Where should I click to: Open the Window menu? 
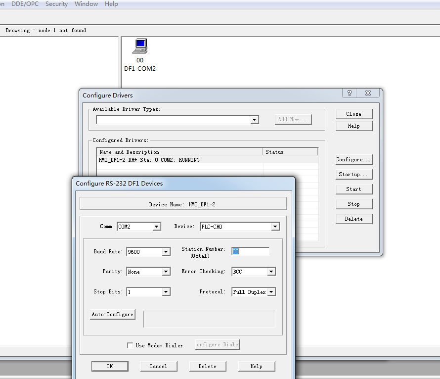pos(86,4)
